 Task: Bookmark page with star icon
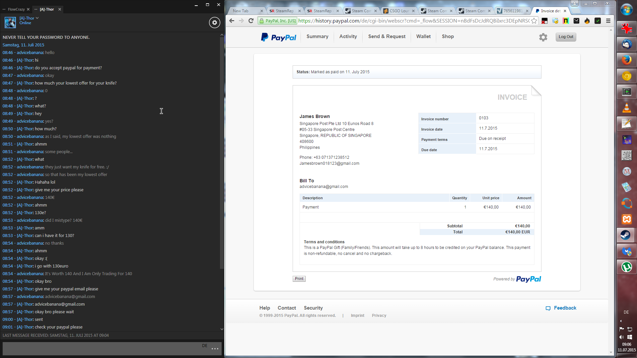534,21
